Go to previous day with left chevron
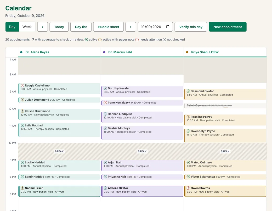This screenshot has width=272, height=211. click(42, 27)
